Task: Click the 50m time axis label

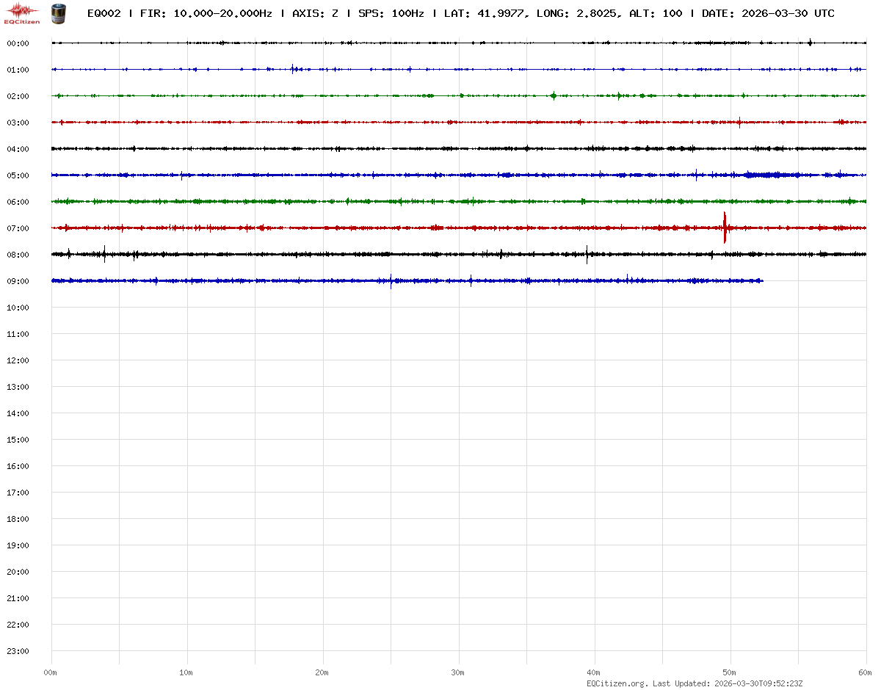Action: (x=730, y=672)
